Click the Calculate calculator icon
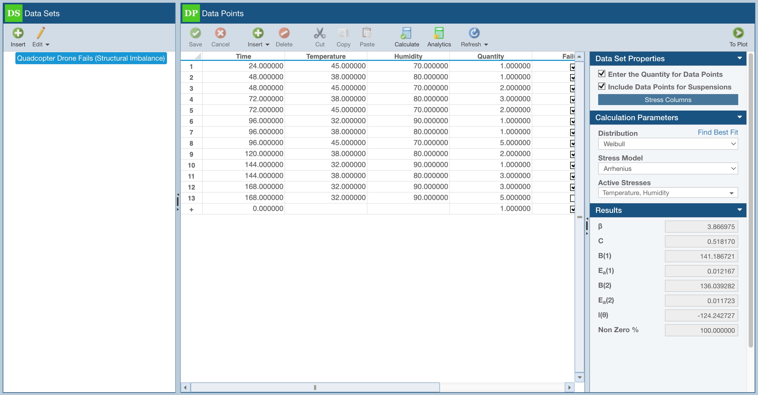The image size is (758, 395). pos(406,33)
